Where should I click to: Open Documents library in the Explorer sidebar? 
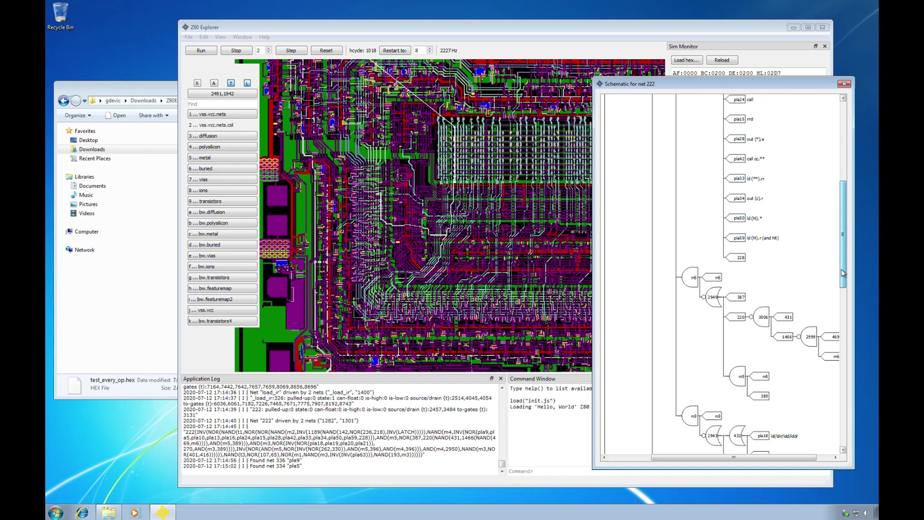click(92, 186)
